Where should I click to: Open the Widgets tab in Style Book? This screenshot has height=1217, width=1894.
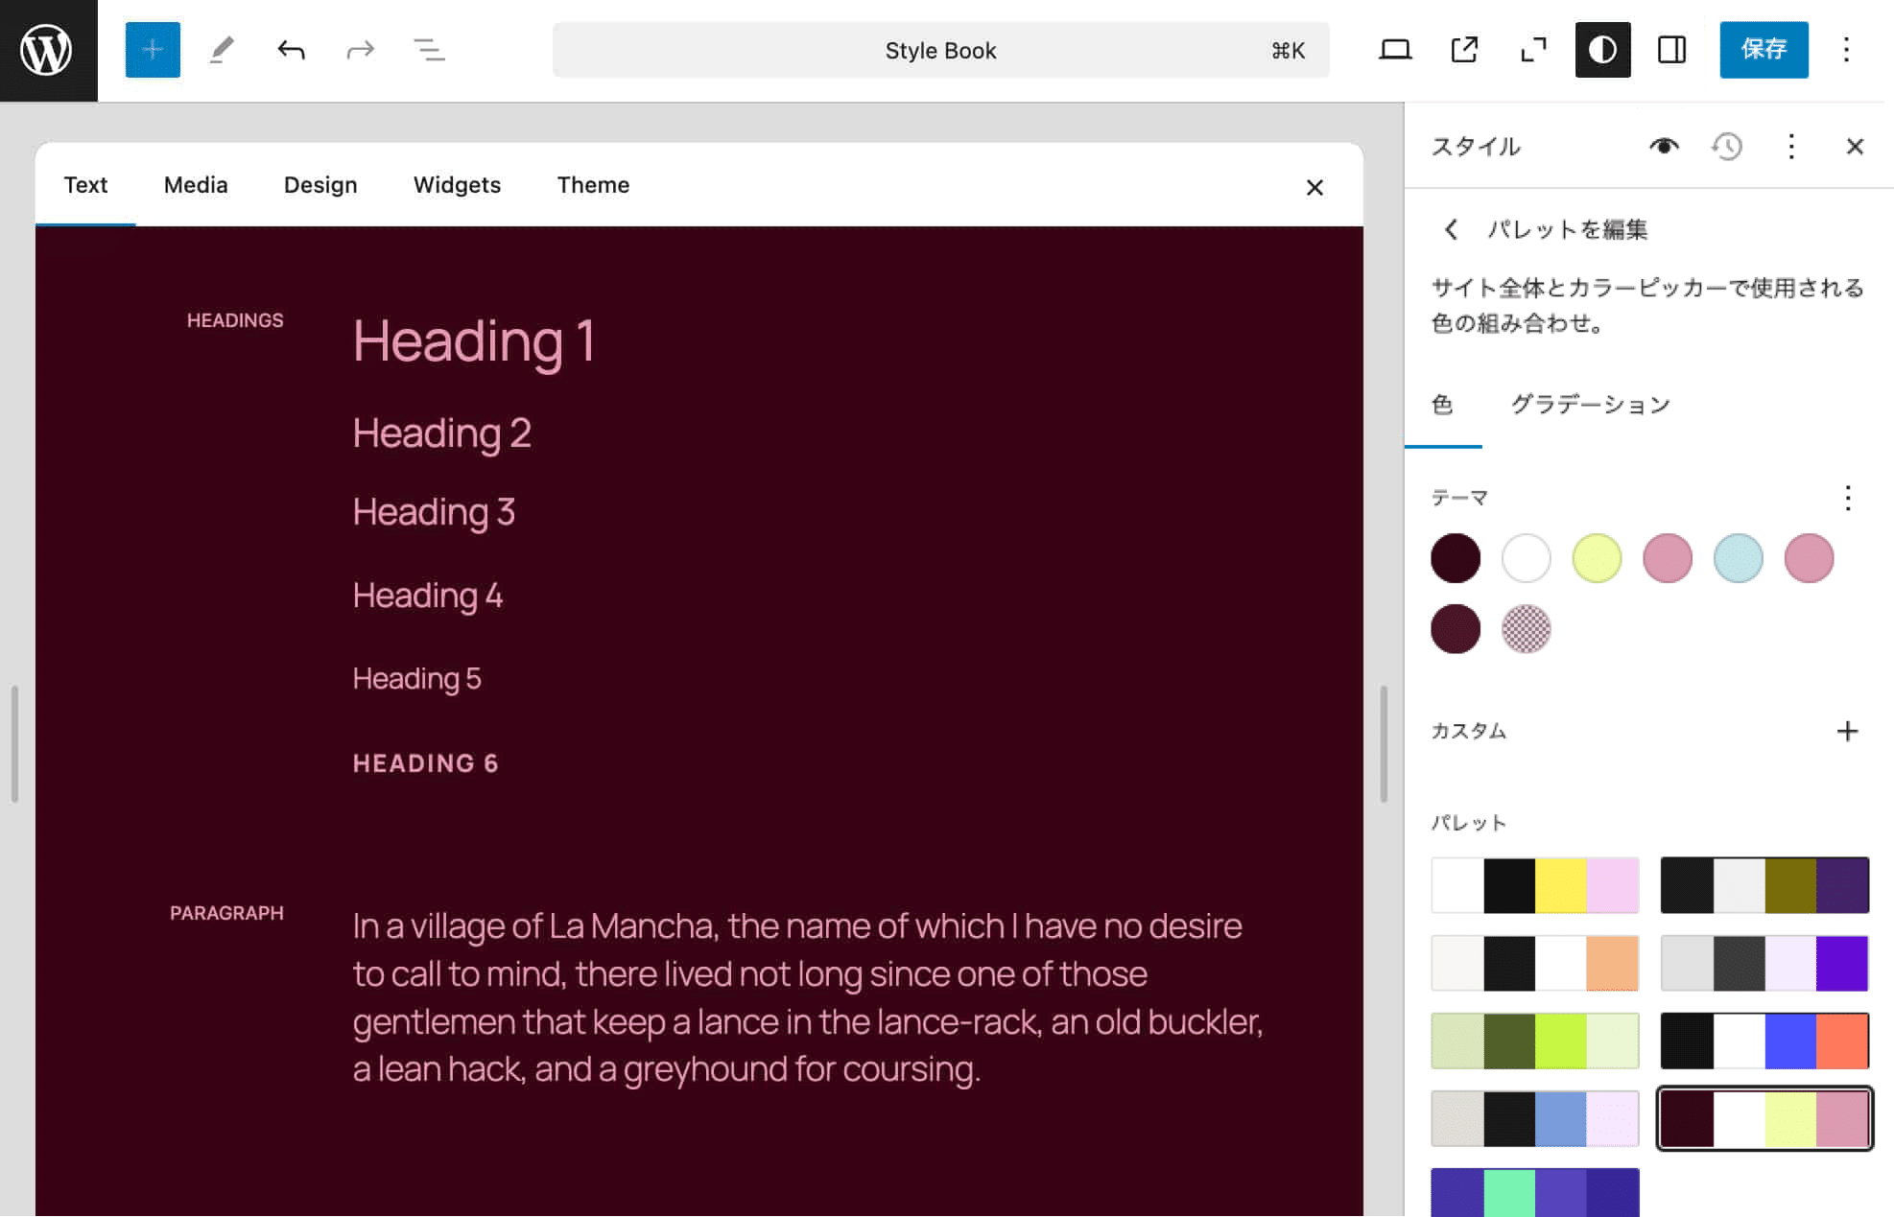[x=457, y=185]
